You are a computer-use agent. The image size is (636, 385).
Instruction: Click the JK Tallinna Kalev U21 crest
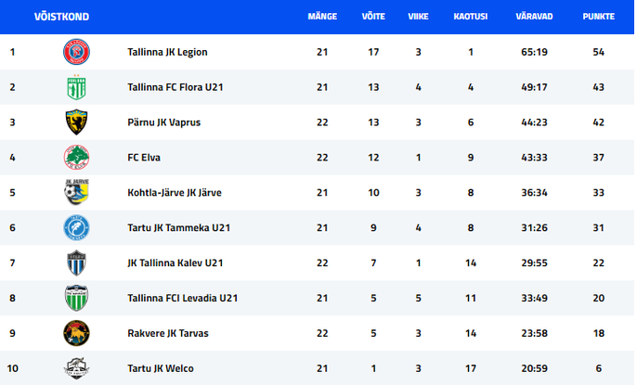click(76, 263)
